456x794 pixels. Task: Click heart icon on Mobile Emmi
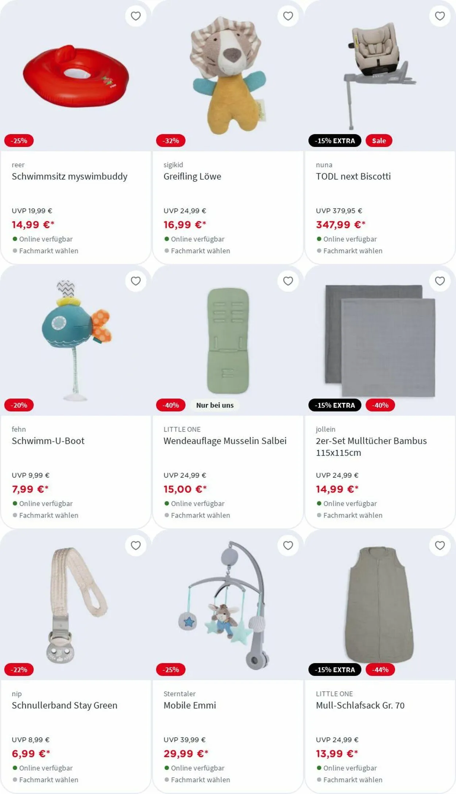(288, 545)
